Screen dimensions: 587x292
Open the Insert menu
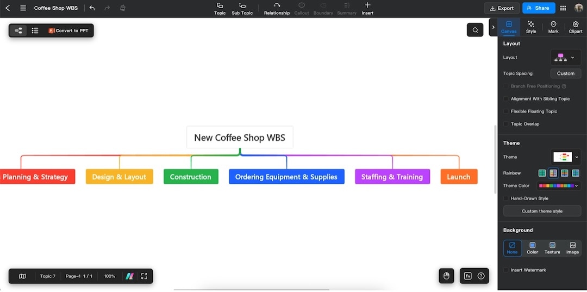click(x=367, y=9)
